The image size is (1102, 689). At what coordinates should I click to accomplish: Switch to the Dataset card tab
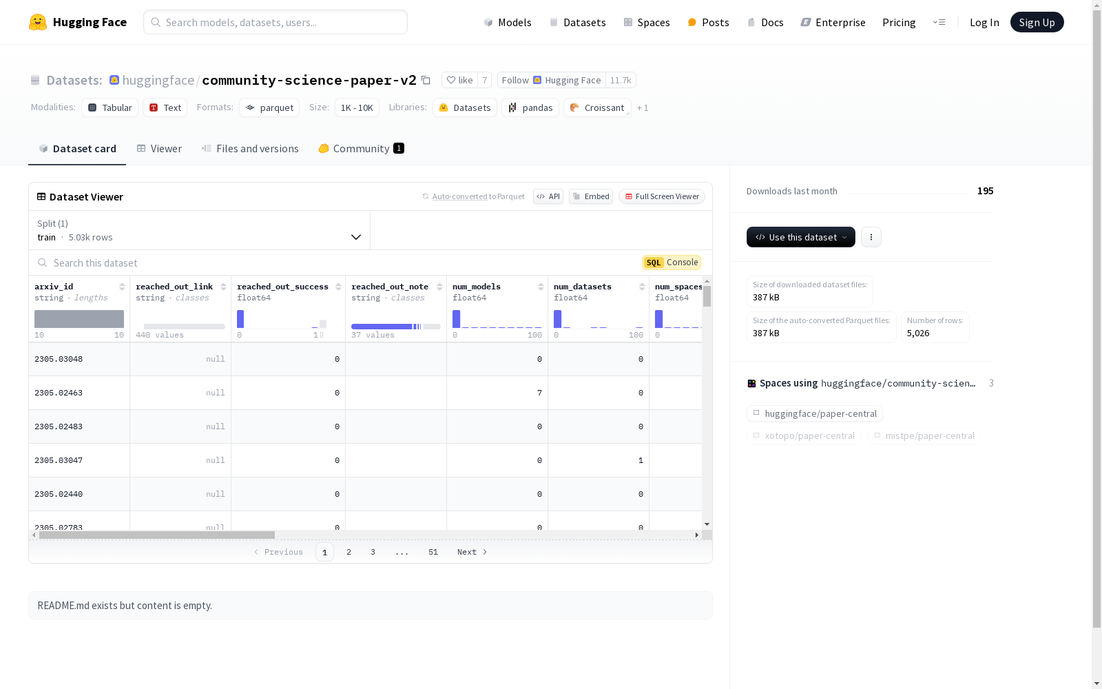[x=77, y=149]
